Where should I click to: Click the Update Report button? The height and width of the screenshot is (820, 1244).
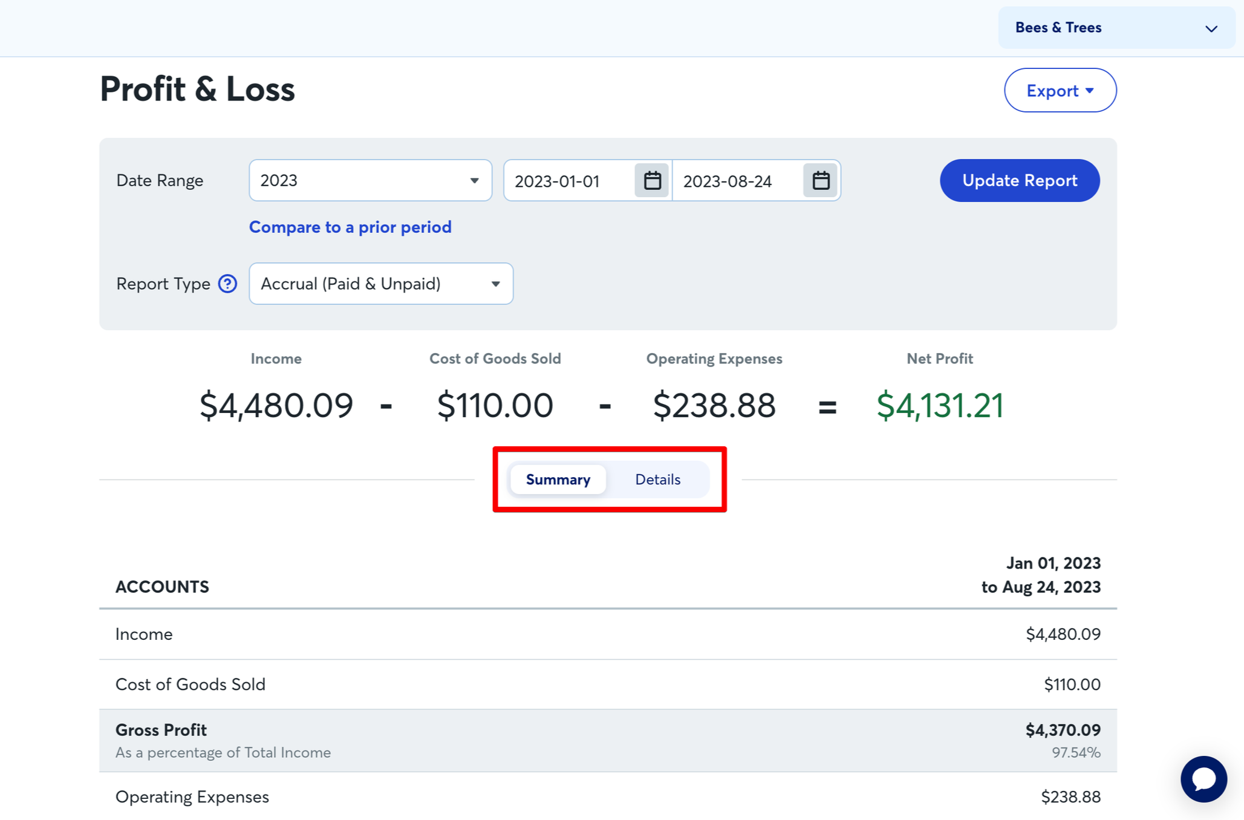point(1019,180)
